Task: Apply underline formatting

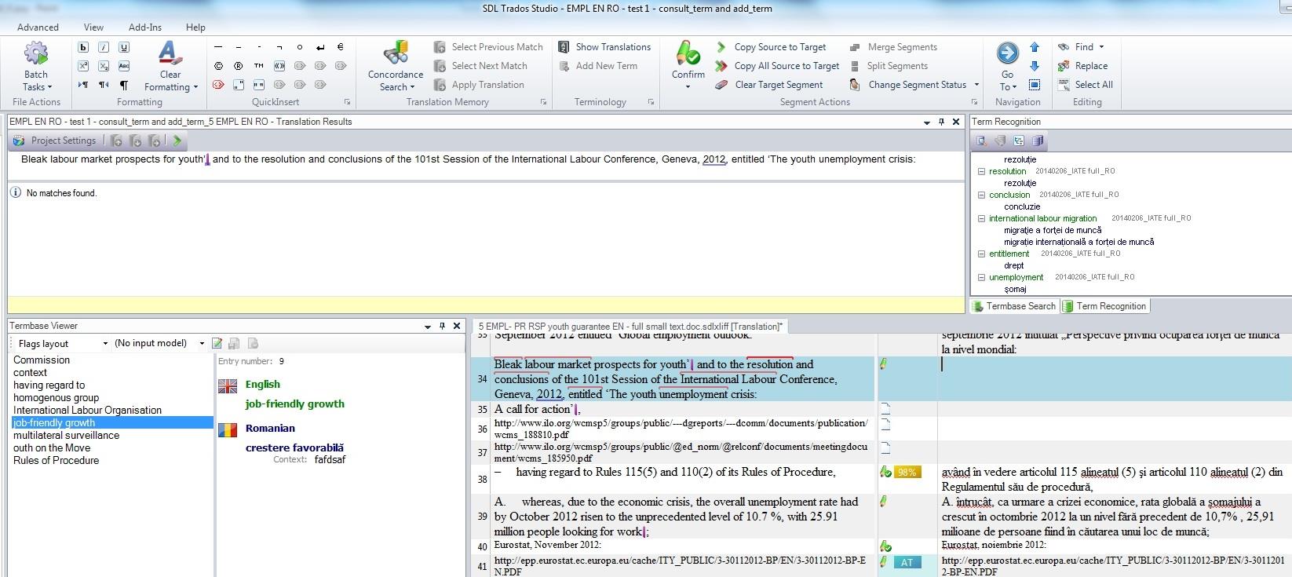Action: click(124, 47)
